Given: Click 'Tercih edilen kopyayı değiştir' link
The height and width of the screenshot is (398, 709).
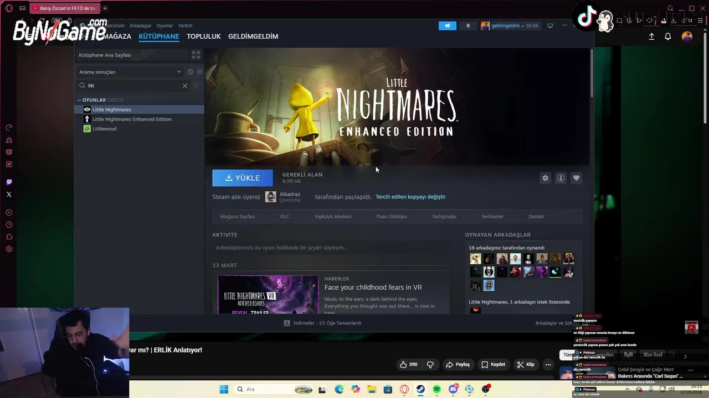Looking at the screenshot, I should tap(410, 197).
